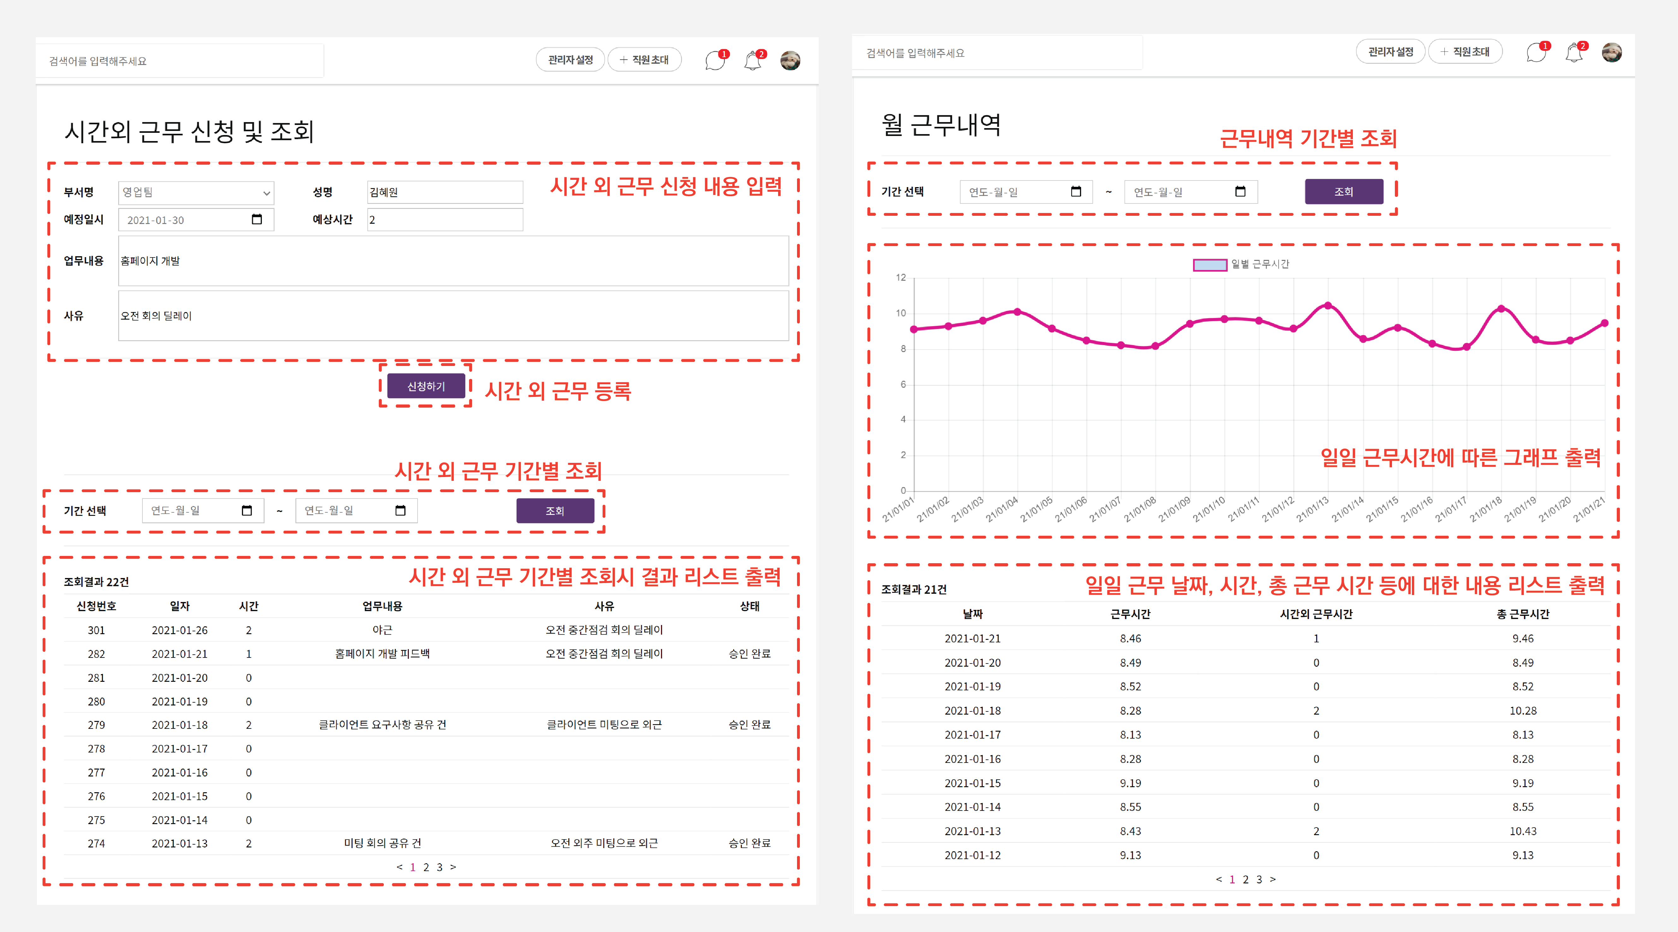Expand the 부서명 department dropdown

click(x=196, y=193)
